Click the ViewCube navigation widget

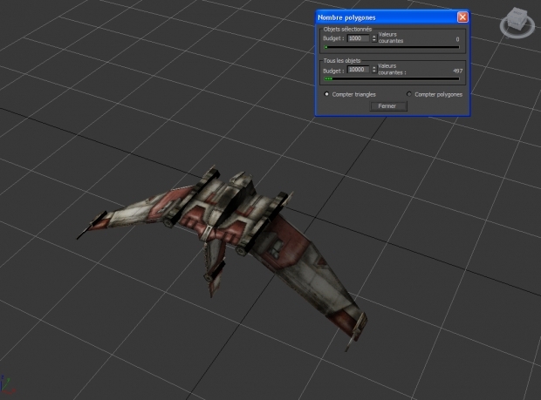click(517, 23)
